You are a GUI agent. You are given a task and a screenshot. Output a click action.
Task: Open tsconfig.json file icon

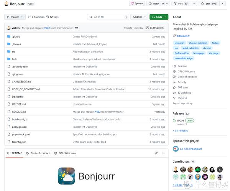tap(9, 142)
